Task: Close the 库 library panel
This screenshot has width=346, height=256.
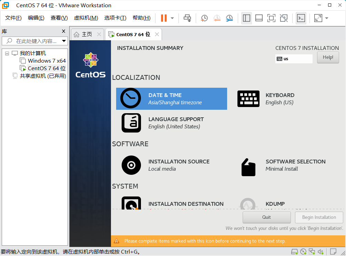Action: 63,31
